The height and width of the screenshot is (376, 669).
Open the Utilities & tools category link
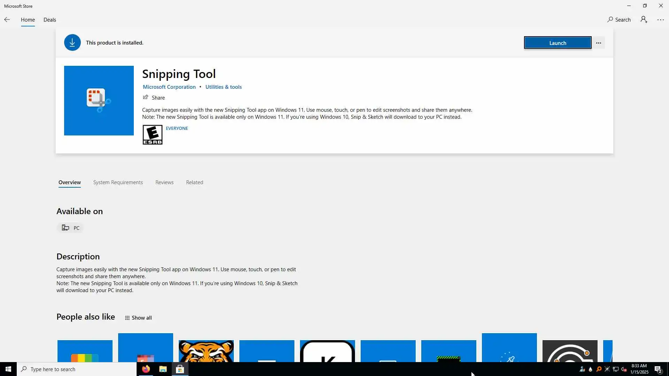[223, 87]
